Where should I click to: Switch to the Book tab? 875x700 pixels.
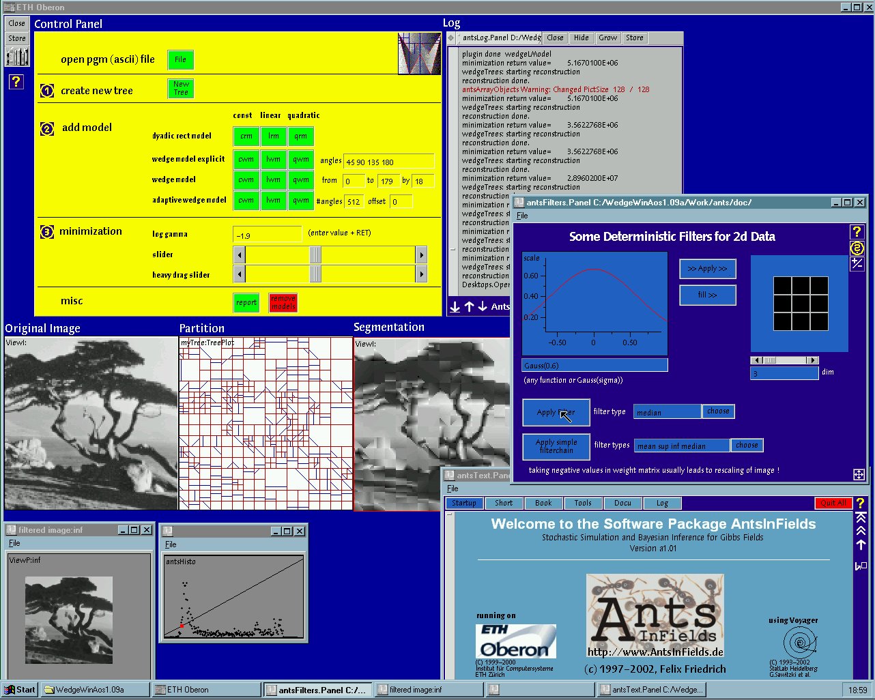click(543, 504)
